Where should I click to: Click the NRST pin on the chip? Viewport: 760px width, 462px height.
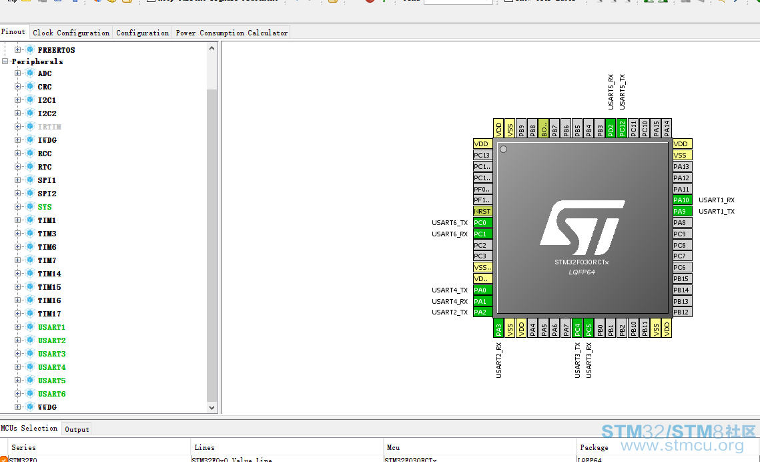(482, 212)
